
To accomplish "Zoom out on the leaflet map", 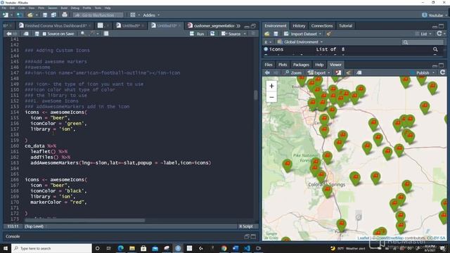I will [271, 97].
